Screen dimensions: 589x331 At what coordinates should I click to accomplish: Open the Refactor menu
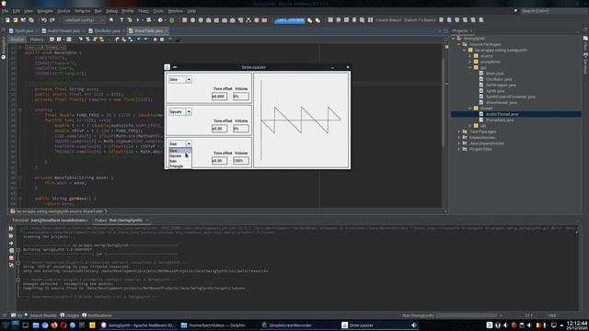(82, 11)
